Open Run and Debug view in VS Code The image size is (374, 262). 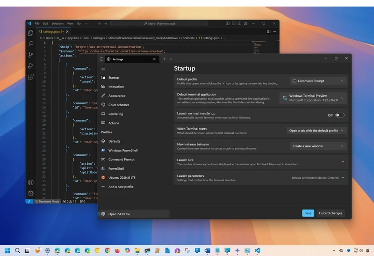[x=30, y=65]
